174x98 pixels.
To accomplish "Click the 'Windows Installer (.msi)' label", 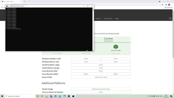I will pos(51,59).
